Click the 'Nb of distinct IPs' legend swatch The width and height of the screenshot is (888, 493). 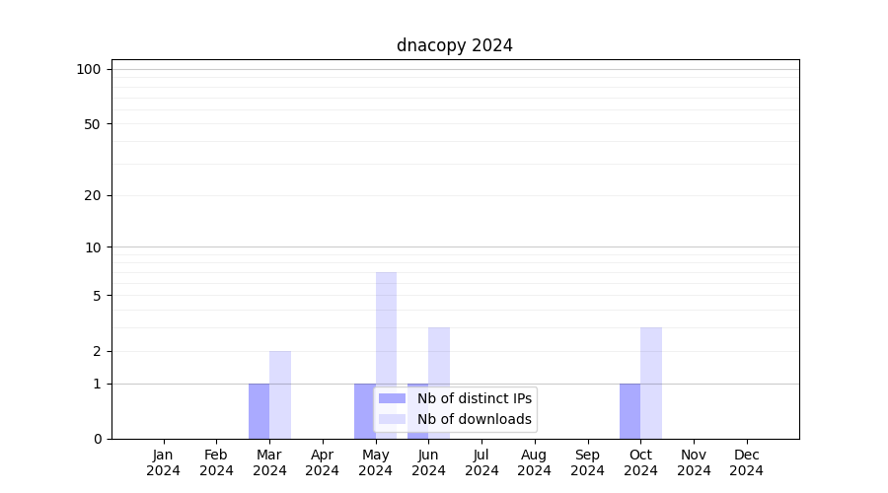point(392,398)
